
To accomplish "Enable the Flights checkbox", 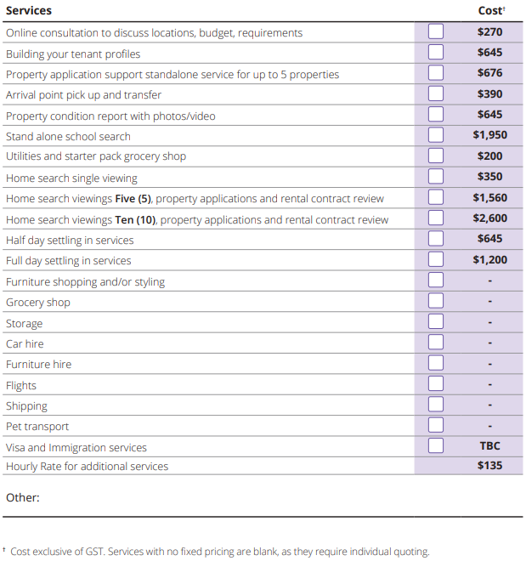I will pyautogui.click(x=436, y=384).
